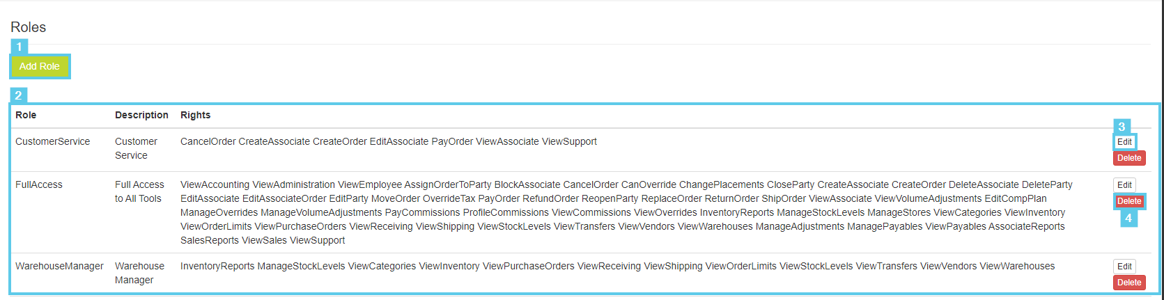
Task: Click the Warehouse Manager description cell
Action: point(139,274)
